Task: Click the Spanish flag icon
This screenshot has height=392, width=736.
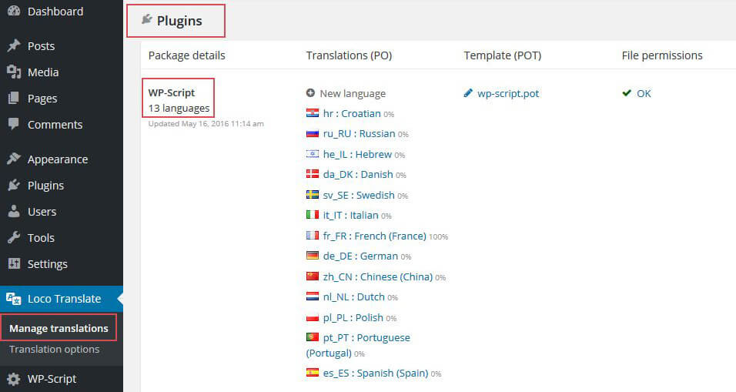Action: (x=312, y=372)
